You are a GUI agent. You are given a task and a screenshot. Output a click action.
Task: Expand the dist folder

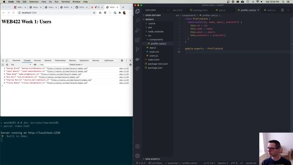click(x=150, y=27)
